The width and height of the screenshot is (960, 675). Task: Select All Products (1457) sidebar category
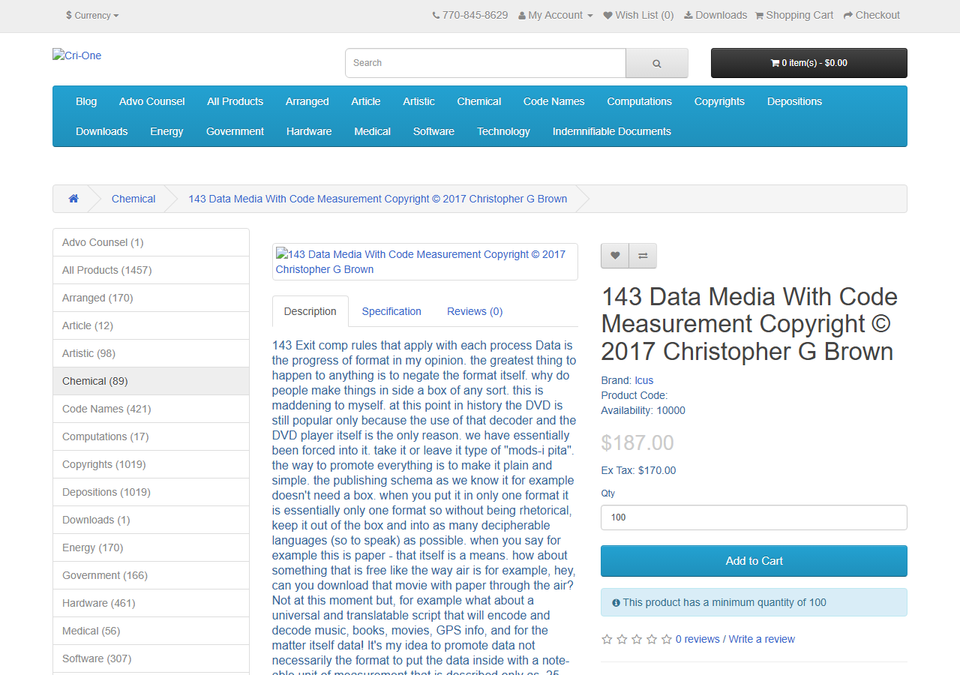[x=151, y=270]
